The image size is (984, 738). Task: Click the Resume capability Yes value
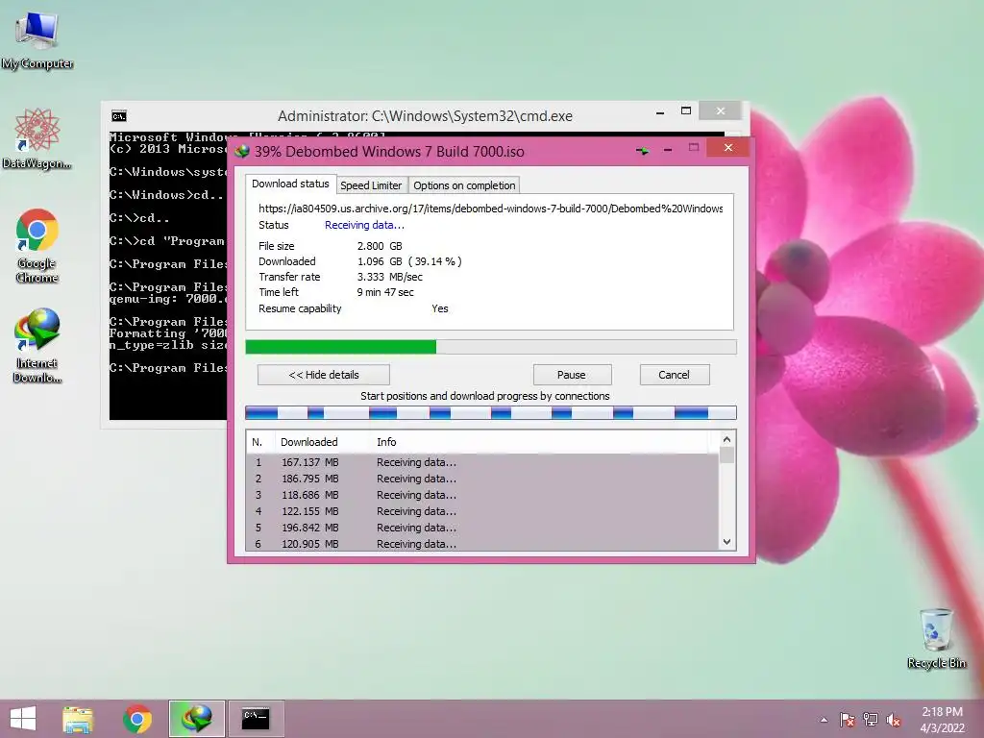pos(440,308)
